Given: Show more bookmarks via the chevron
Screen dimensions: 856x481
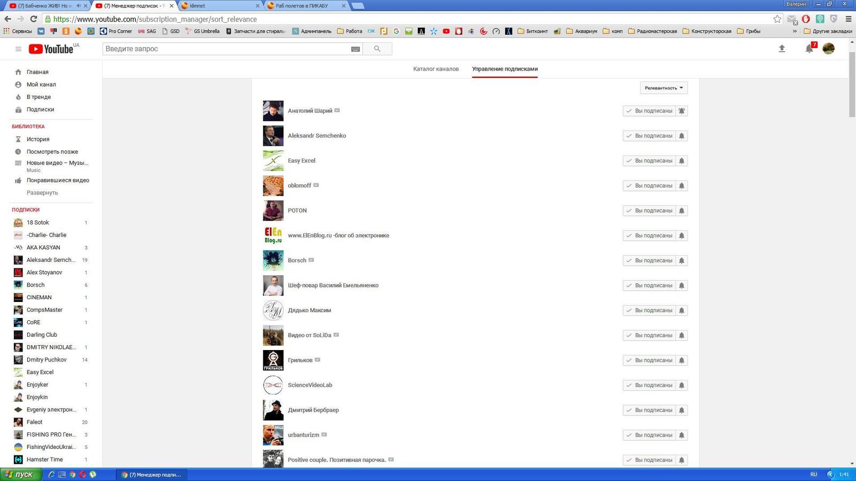Looking at the screenshot, I should [x=794, y=31].
